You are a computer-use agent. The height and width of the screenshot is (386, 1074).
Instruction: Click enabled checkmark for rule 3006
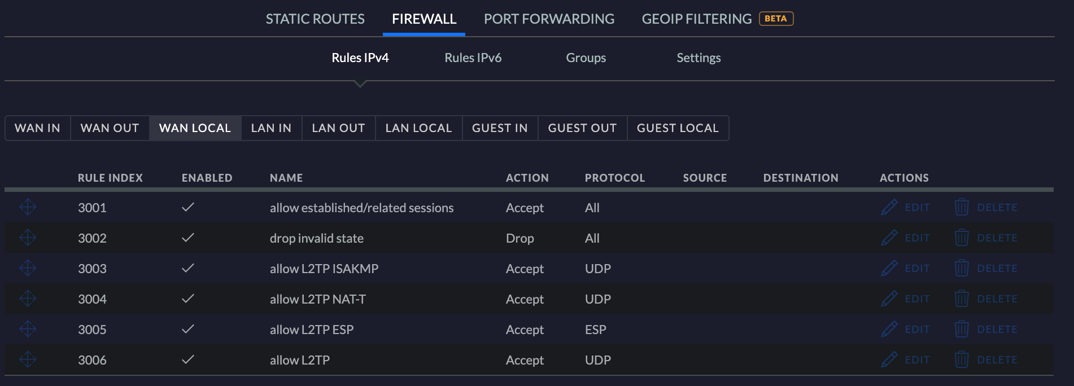pos(188,360)
